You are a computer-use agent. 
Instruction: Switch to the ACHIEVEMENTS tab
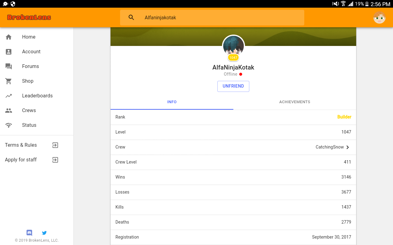295,102
